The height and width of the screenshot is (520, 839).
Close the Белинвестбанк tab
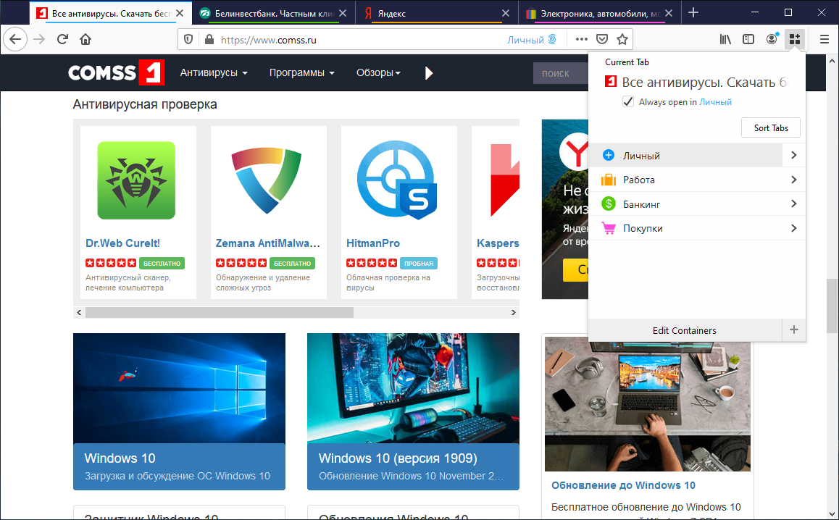(343, 13)
